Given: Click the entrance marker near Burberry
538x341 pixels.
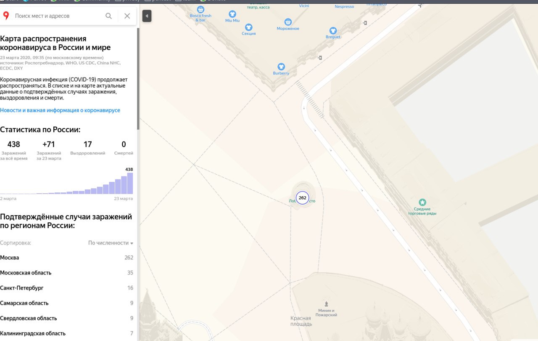Looking at the screenshot, I should click(320, 57).
